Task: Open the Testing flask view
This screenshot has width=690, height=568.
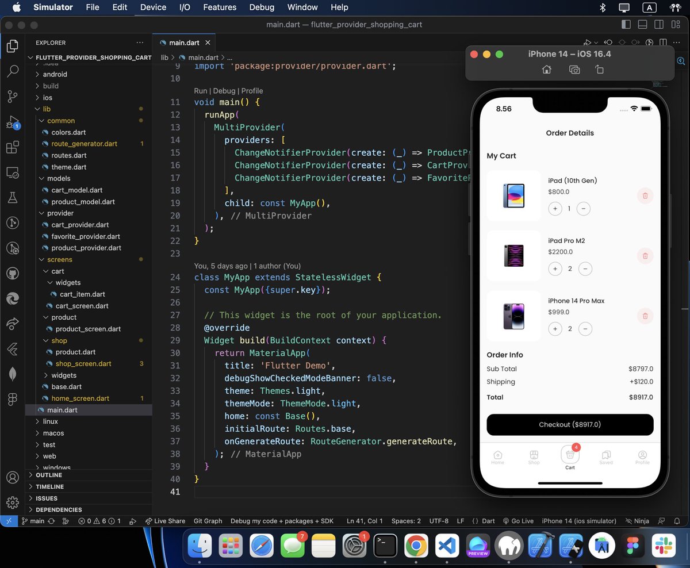Action: (12, 198)
